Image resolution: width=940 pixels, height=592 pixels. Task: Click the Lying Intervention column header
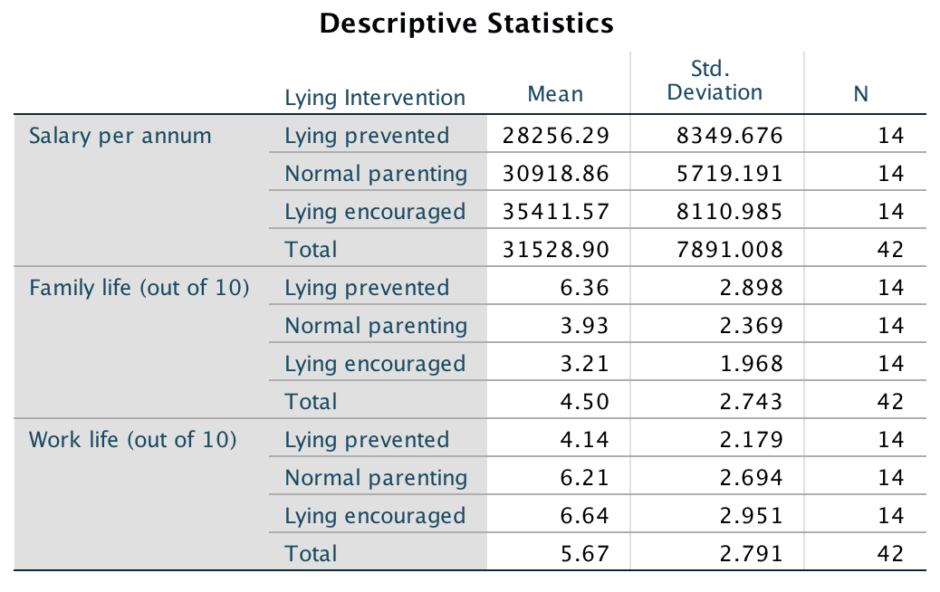click(x=375, y=98)
